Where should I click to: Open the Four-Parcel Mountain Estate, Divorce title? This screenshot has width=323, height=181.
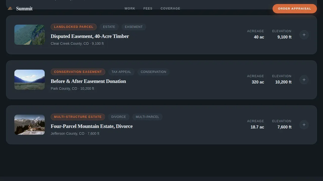click(x=92, y=126)
